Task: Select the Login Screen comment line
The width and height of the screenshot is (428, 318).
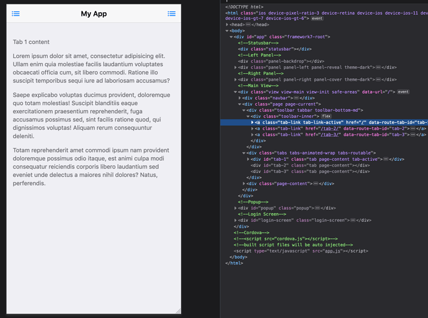Action: 262,214
